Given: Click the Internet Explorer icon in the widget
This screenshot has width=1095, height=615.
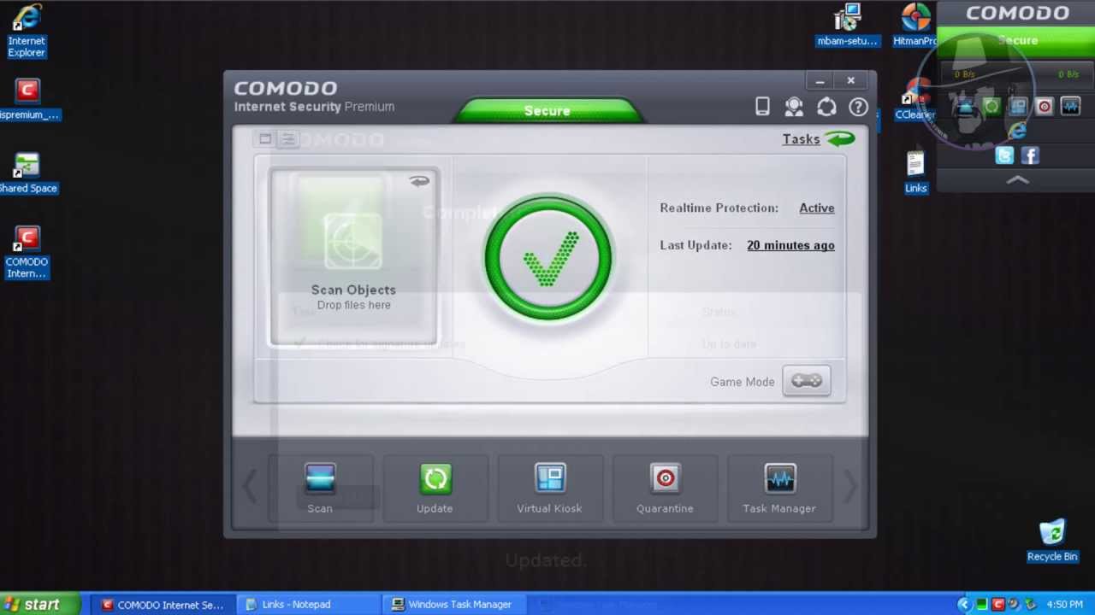Looking at the screenshot, I should pyautogui.click(x=1017, y=131).
